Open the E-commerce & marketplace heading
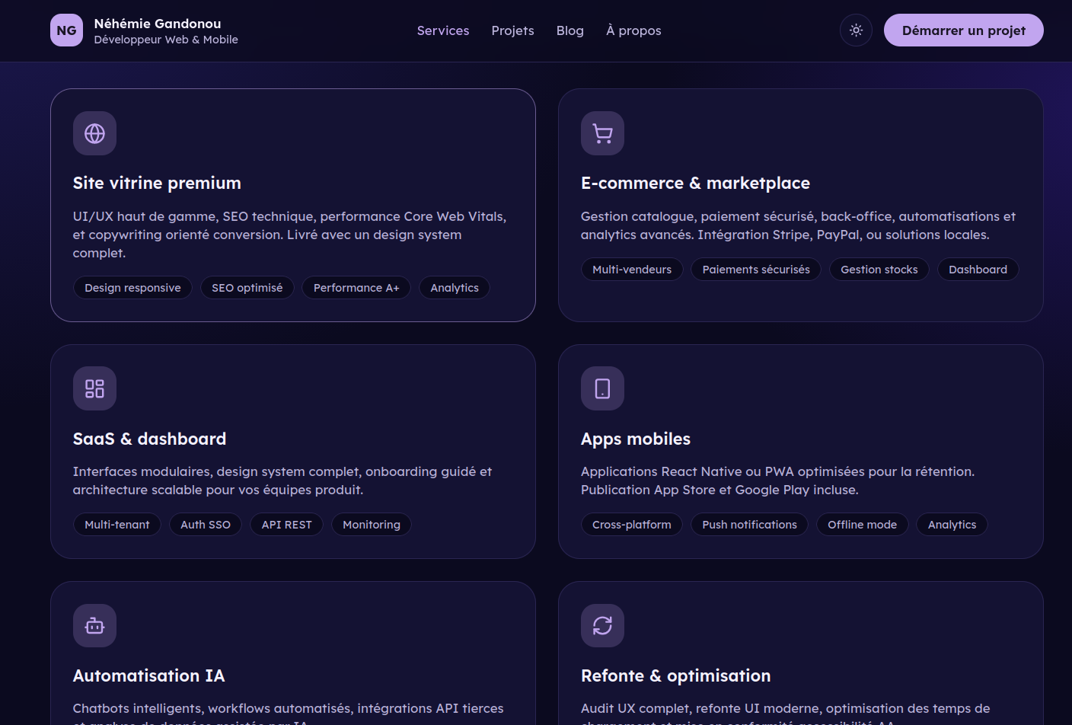This screenshot has height=725, width=1072. 695,183
